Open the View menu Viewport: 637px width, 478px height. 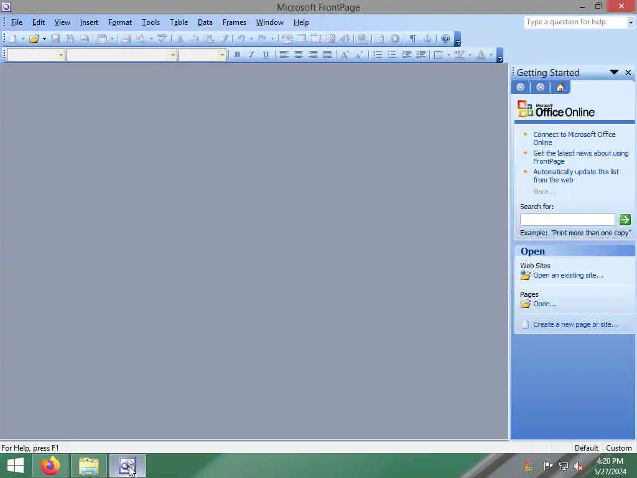point(62,22)
